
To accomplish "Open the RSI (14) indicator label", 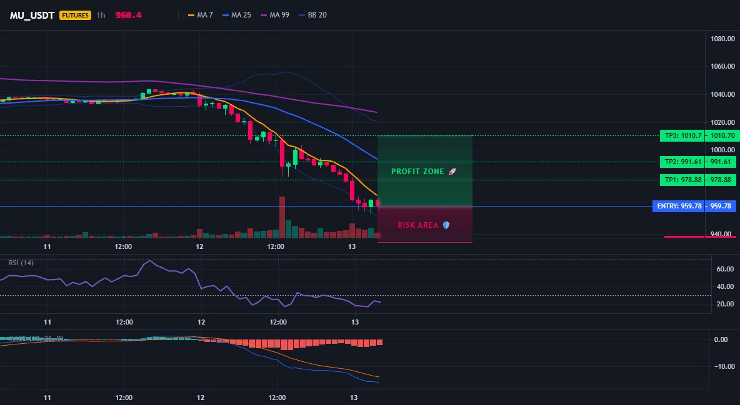I will 21,263.
